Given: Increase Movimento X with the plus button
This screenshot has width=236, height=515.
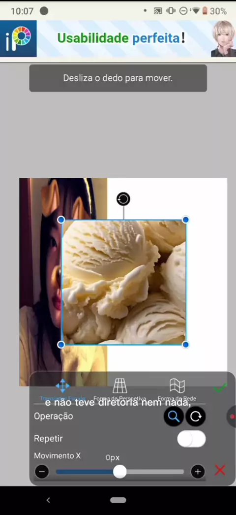Looking at the screenshot, I should pyautogui.click(x=198, y=472).
